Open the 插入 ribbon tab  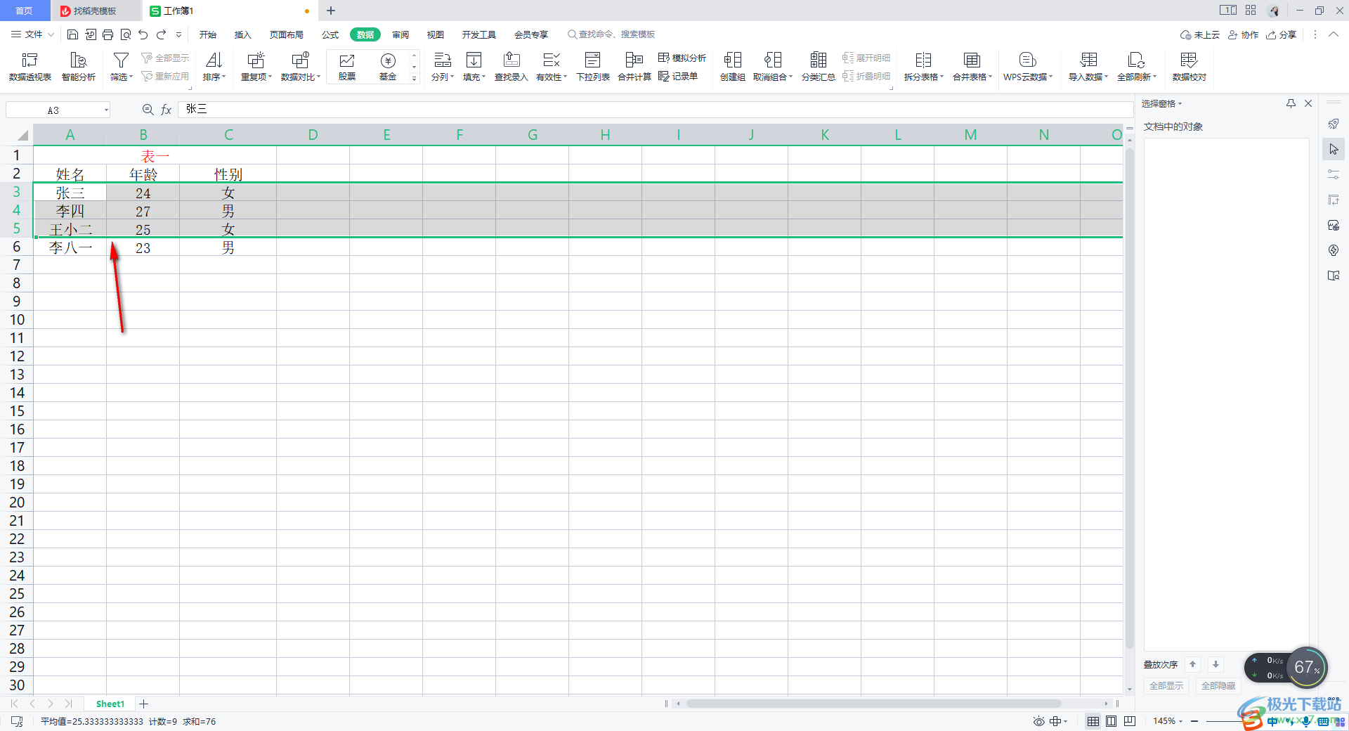coord(242,34)
